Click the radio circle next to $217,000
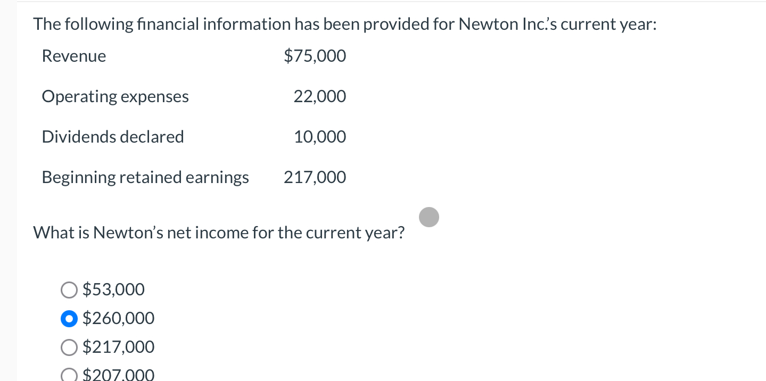Screen dimensions: 766x381 pos(69,347)
